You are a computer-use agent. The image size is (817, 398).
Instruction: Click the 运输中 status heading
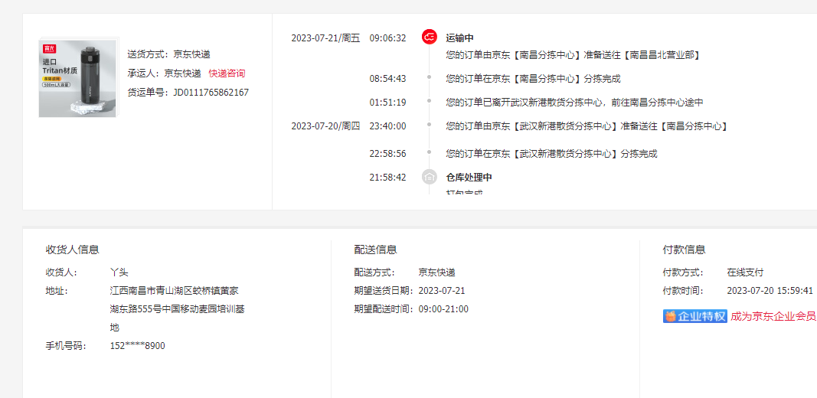pos(459,38)
